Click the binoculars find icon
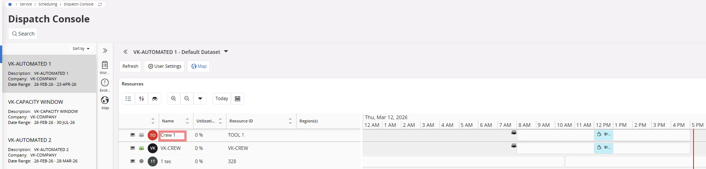The height and width of the screenshot is (169, 706). click(x=155, y=99)
